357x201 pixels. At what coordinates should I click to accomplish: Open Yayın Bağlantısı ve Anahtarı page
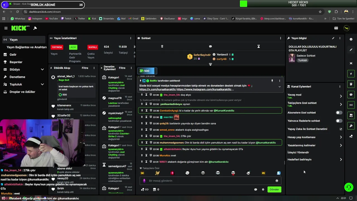pos(26,47)
